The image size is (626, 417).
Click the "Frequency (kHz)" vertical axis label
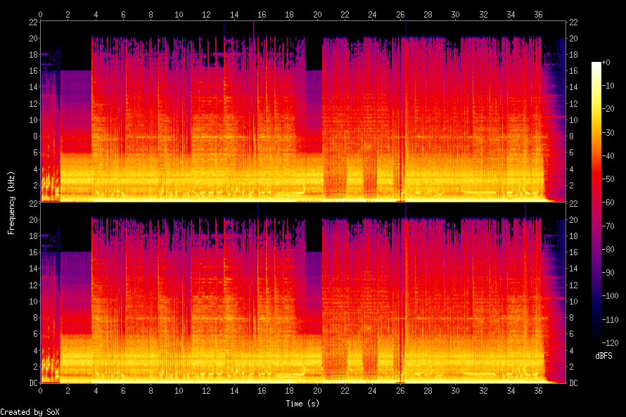11,203
